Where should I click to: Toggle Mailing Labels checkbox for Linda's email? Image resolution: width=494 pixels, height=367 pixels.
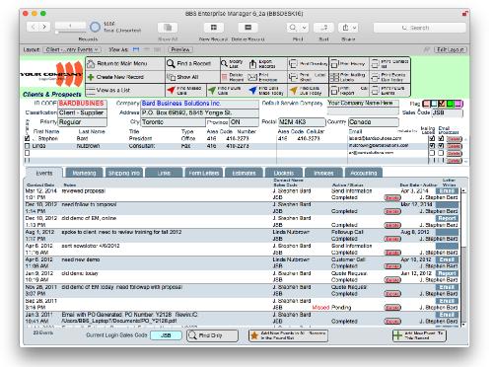tap(432, 146)
